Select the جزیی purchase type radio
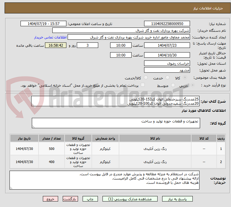The image size is (231, 207). pos(192,85)
